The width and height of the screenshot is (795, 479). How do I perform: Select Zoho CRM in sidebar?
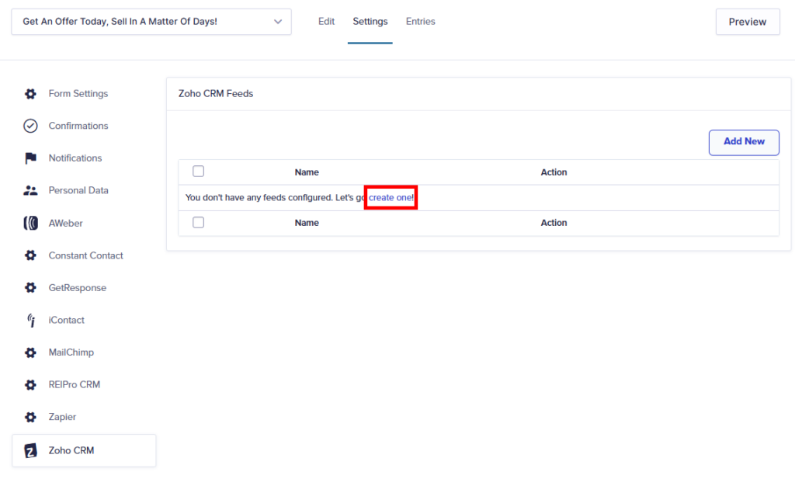point(84,450)
